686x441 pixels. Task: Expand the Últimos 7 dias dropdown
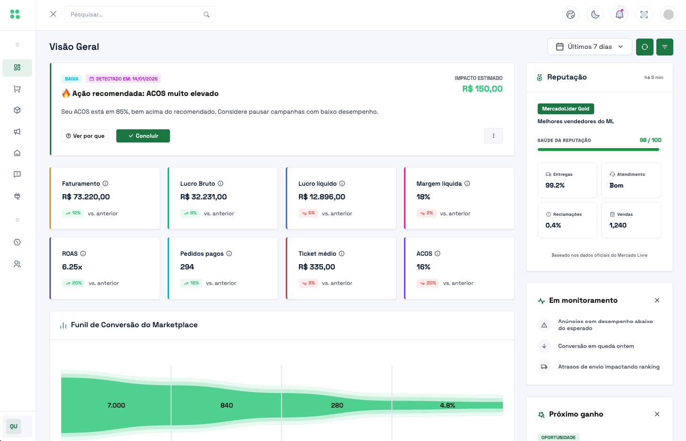click(x=589, y=47)
